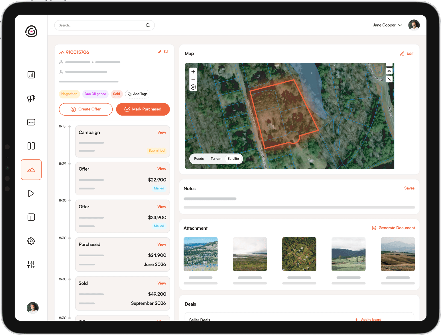View the Campaign timeline entry
The image size is (441, 335).
pyautogui.click(x=162, y=132)
